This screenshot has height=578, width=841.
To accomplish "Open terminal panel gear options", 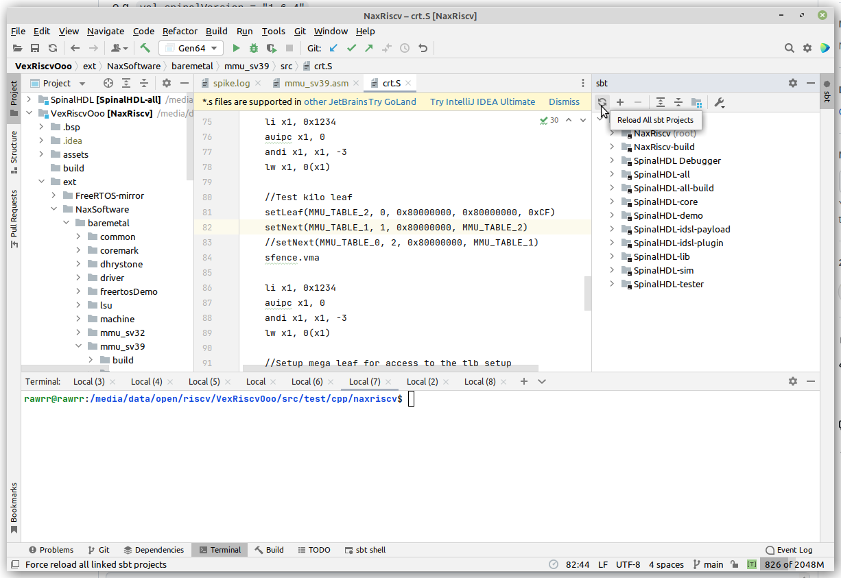I will coord(793,381).
